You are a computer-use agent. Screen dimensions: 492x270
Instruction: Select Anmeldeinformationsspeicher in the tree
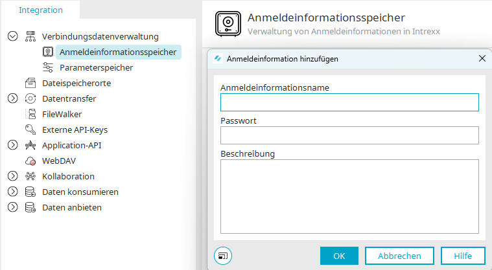click(118, 52)
